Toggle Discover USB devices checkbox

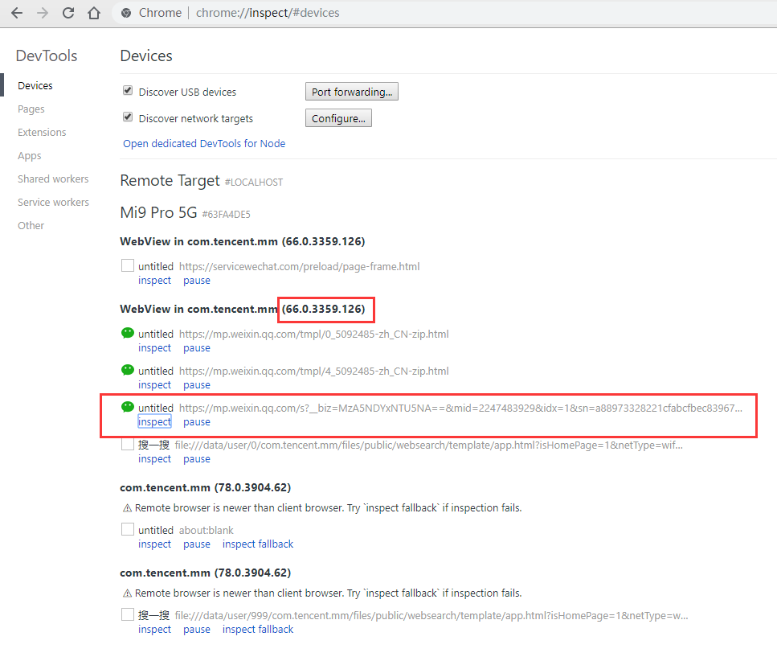pyautogui.click(x=128, y=90)
